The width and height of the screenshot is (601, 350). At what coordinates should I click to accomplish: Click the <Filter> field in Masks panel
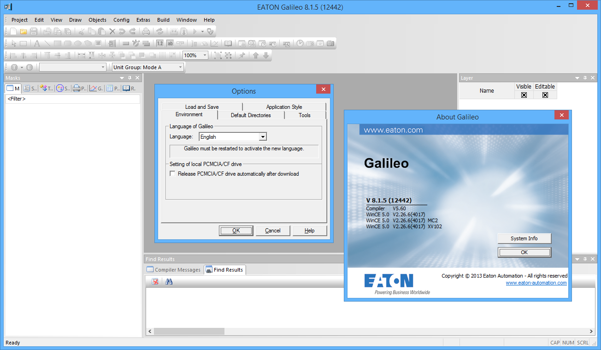[72, 99]
